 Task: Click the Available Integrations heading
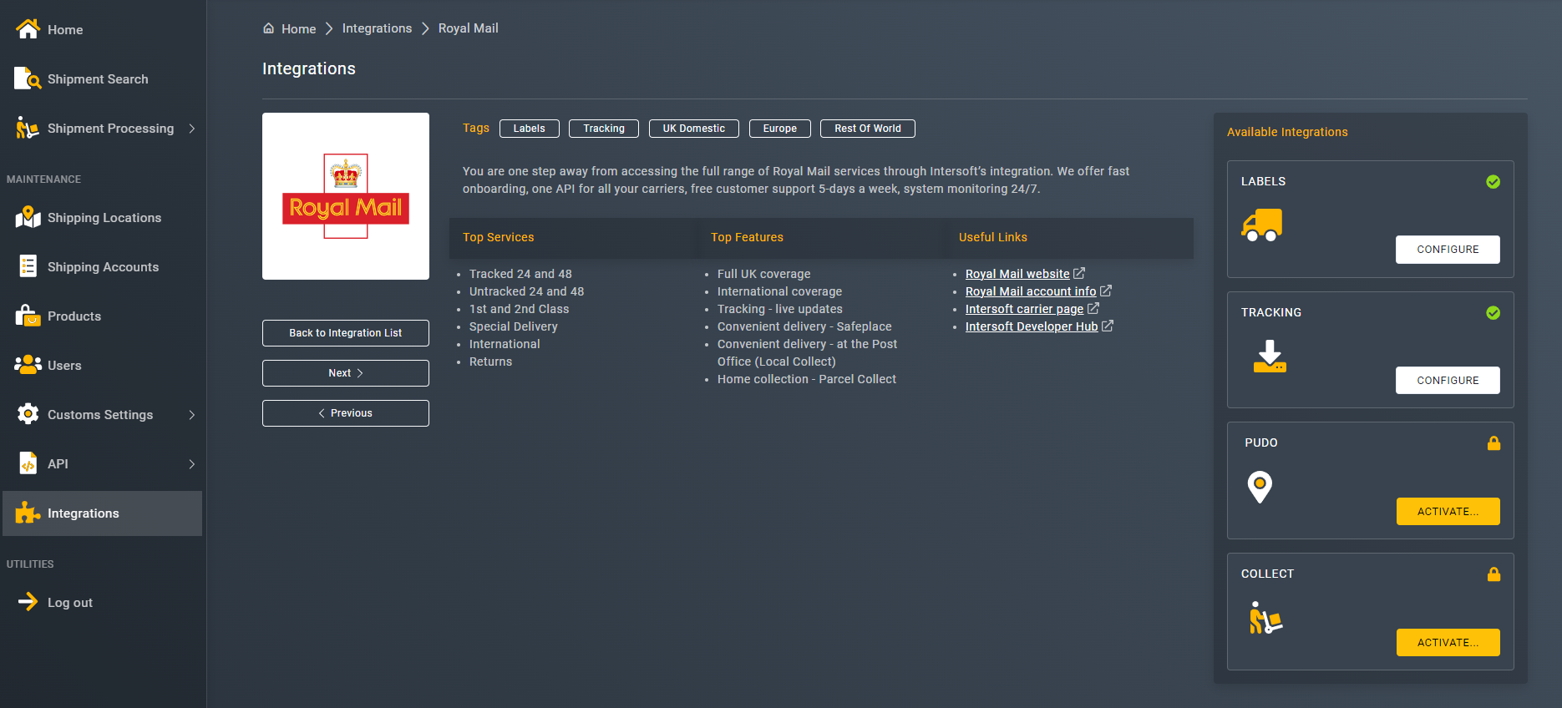(1287, 132)
